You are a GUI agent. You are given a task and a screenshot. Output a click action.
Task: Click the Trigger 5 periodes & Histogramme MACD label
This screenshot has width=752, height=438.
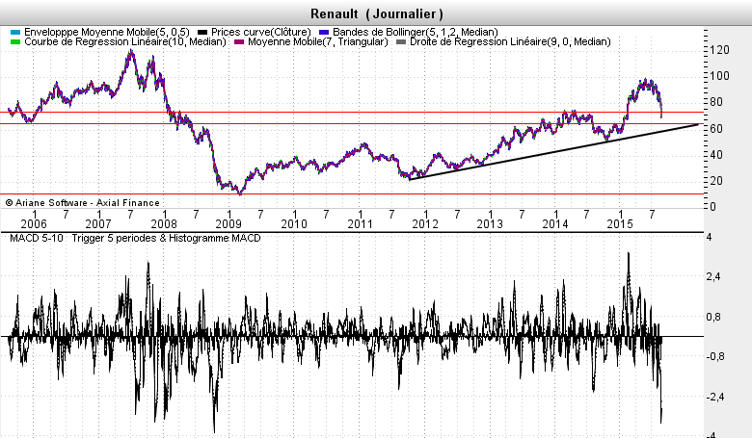coord(167,238)
